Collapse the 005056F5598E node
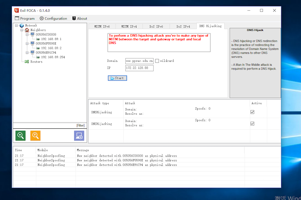The image size is (301, 200). click(x=27, y=43)
